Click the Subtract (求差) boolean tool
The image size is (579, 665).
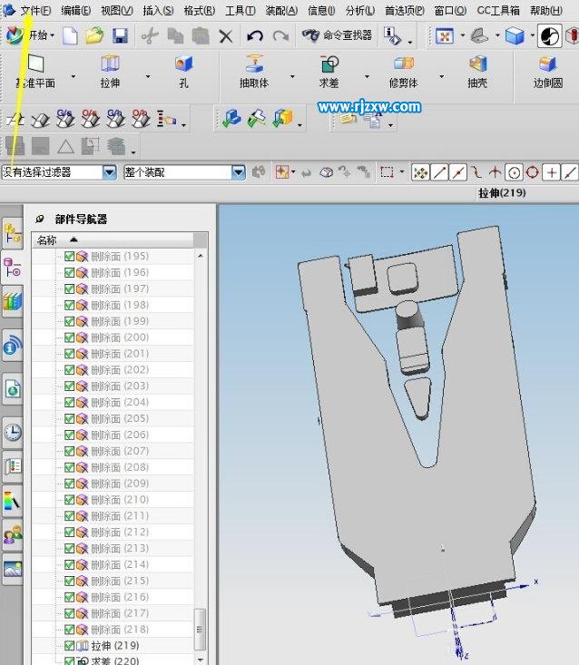tap(329, 65)
